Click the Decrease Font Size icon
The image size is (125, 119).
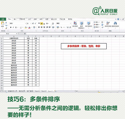pyautogui.click(x=35, y=24)
